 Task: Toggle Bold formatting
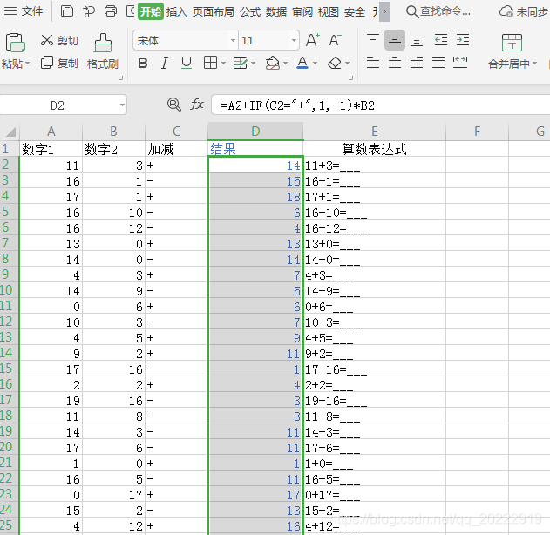click(x=143, y=63)
